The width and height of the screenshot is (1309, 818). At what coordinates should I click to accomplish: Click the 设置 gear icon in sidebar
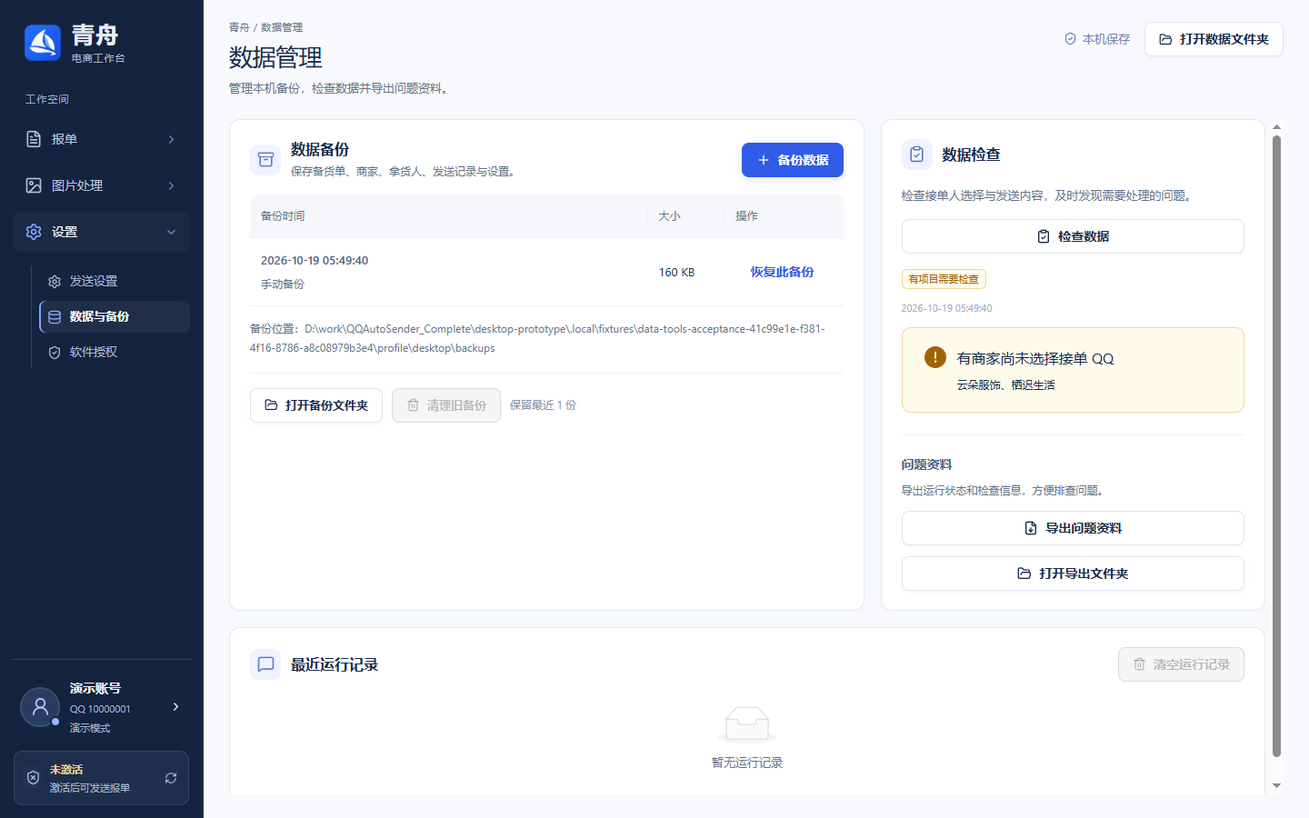(x=34, y=232)
